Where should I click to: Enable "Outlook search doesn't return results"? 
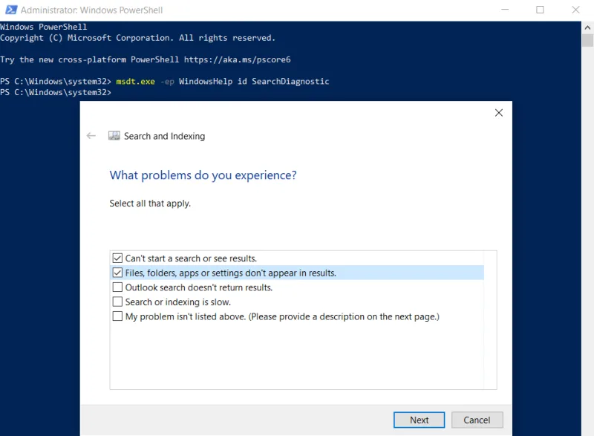click(x=117, y=287)
